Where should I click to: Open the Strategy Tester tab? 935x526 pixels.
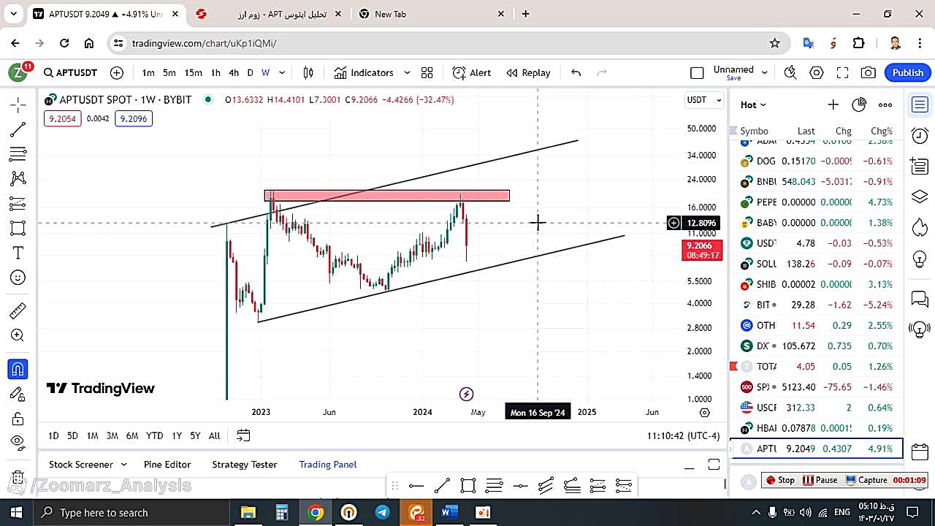click(x=245, y=465)
